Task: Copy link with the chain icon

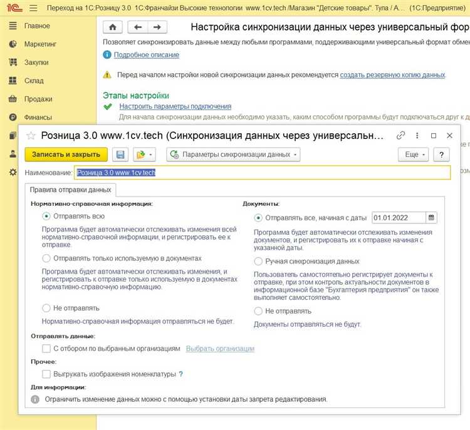Action: point(401,136)
